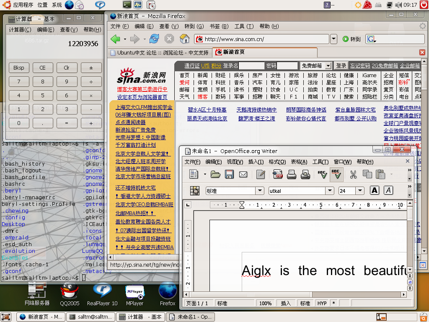Toggle the 插入 insert mode in Writer status bar
Image resolution: width=429 pixels, height=322 pixels.
pos(286,304)
